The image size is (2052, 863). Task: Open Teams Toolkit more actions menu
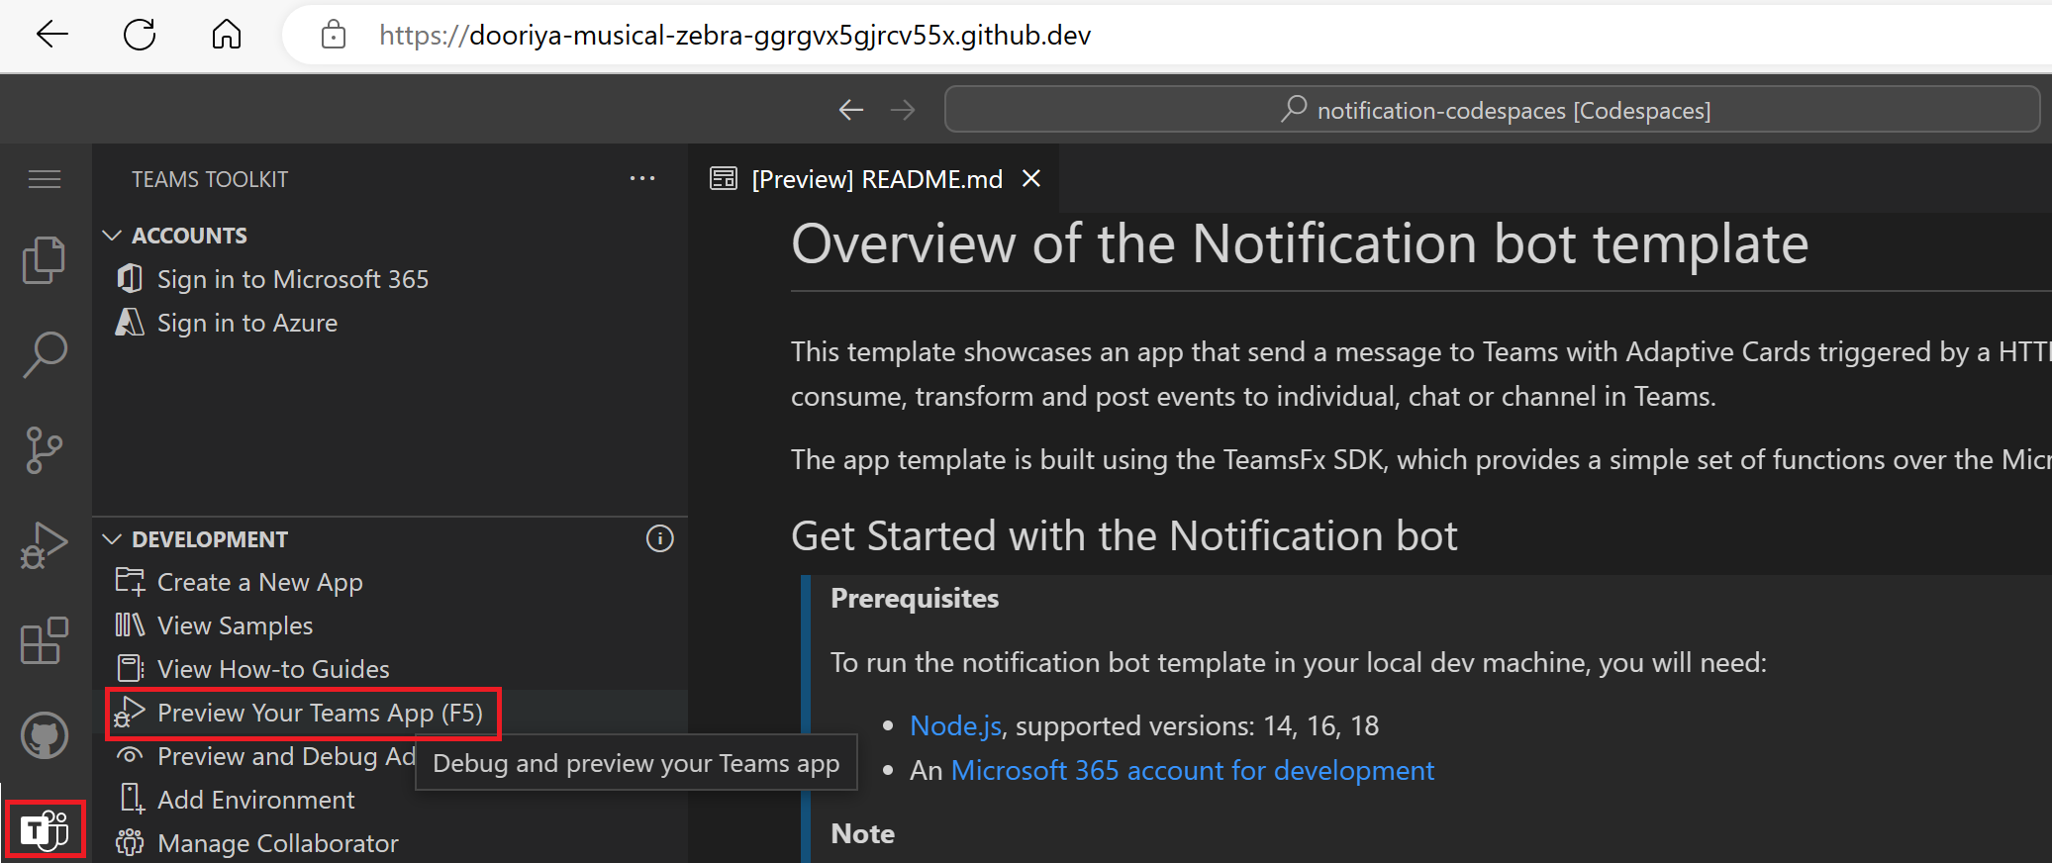click(x=642, y=179)
